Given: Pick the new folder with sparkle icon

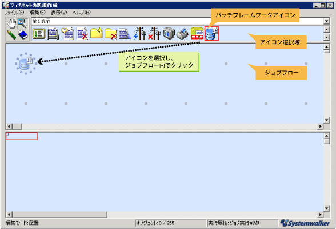Looking at the screenshot, I should (x=97, y=34).
